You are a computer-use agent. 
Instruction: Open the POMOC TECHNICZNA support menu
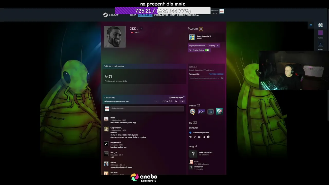tap(188, 15)
